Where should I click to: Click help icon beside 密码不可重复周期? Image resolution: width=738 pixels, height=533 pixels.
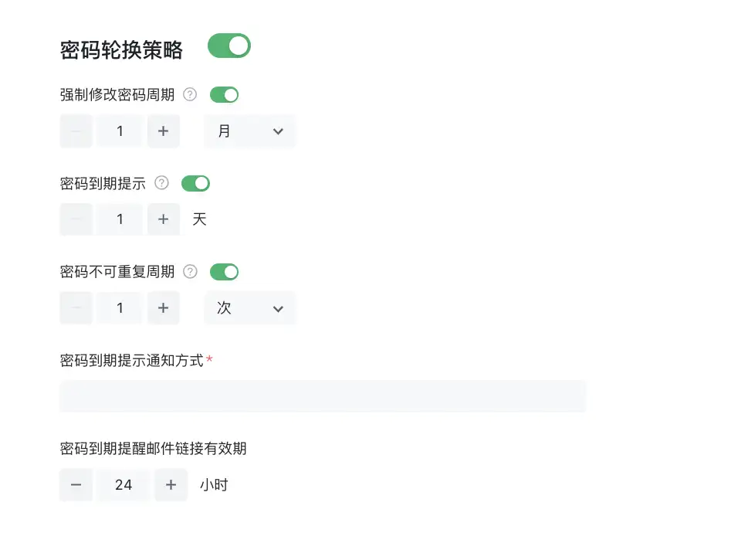(x=190, y=272)
